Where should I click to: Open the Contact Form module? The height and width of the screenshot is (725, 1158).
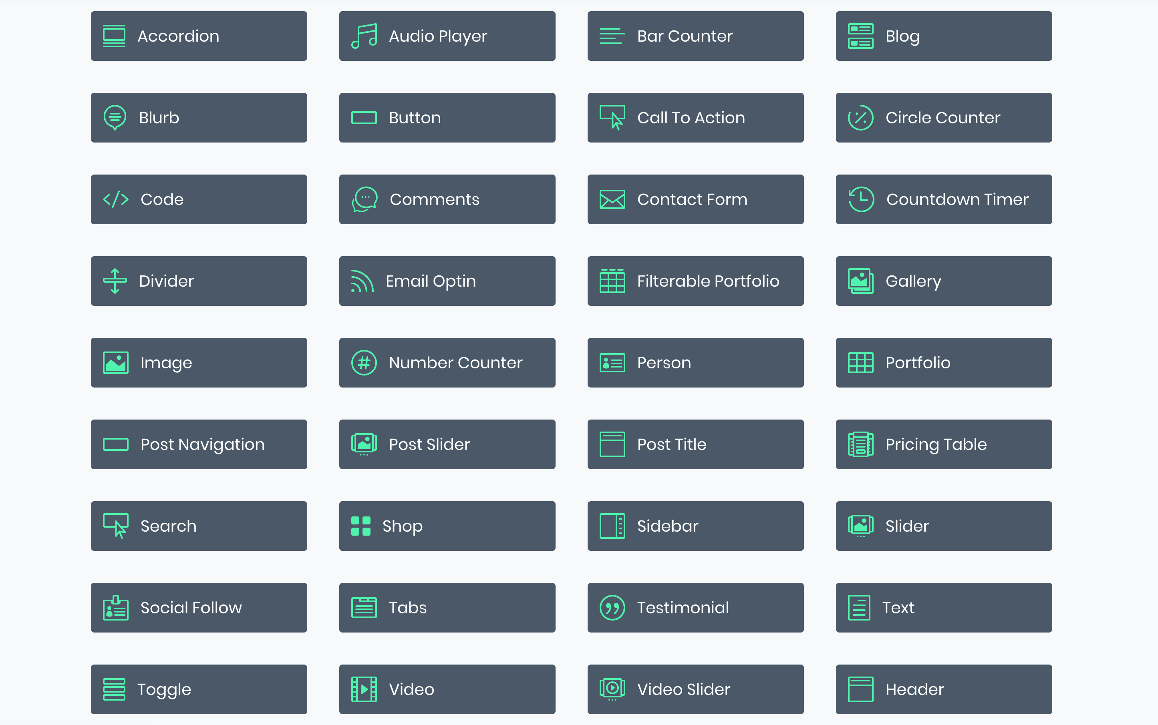coord(695,199)
